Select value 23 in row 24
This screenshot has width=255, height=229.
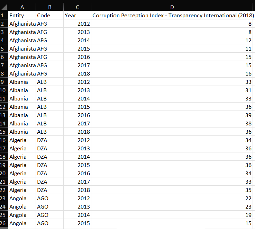pos(172,206)
